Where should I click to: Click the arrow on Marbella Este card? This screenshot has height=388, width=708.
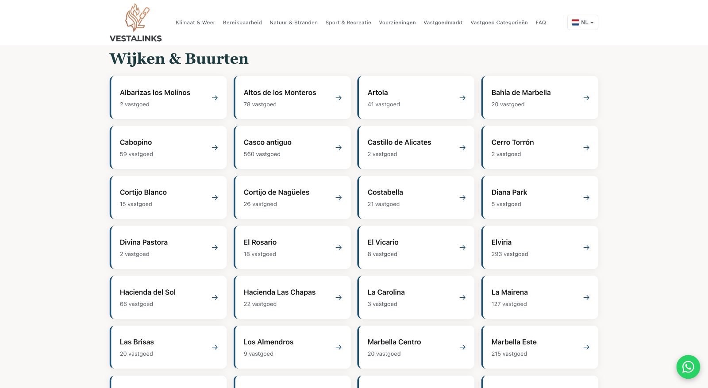(586, 347)
